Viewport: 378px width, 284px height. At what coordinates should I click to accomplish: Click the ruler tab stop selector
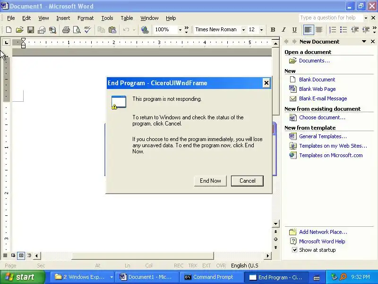click(x=7, y=43)
